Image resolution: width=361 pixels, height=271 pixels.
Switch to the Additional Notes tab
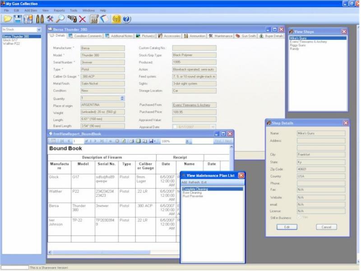coord(119,36)
